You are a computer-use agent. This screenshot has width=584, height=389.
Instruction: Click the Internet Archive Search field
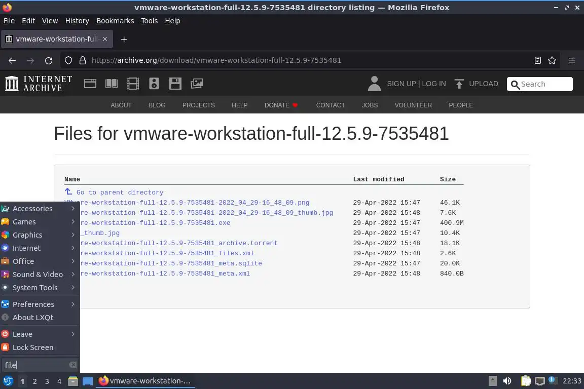click(540, 84)
